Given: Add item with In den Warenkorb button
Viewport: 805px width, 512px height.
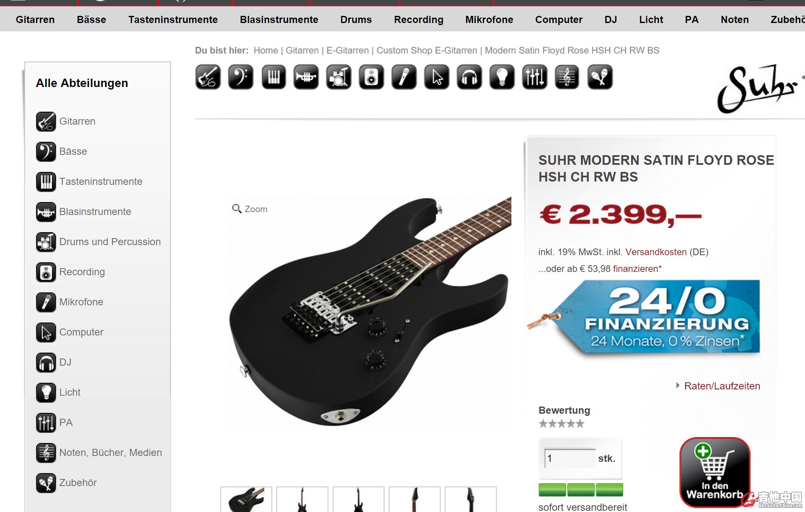Looking at the screenshot, I should [x=715, y=472].
